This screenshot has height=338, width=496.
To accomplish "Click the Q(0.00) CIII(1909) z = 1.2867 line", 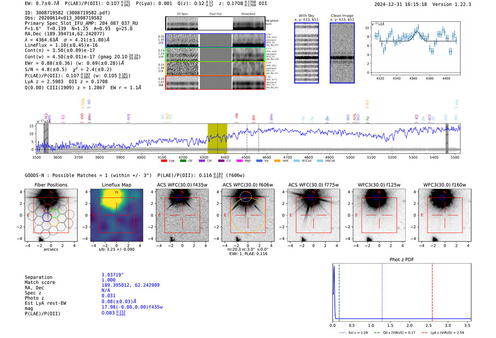I will point(83,87).
